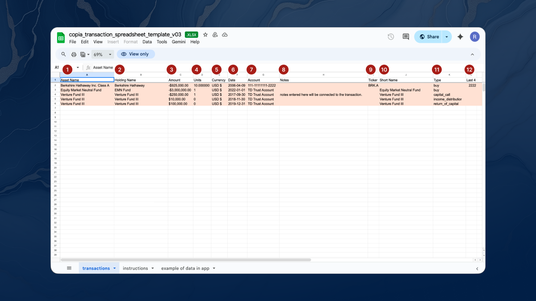Open the comments panel icon

tap(406, 37)
